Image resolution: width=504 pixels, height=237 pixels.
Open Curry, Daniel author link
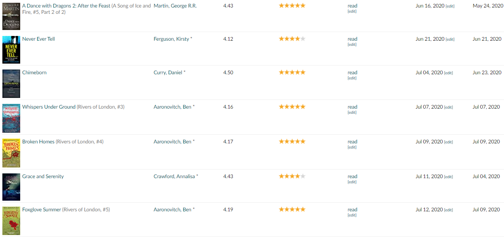click(168, 73)
